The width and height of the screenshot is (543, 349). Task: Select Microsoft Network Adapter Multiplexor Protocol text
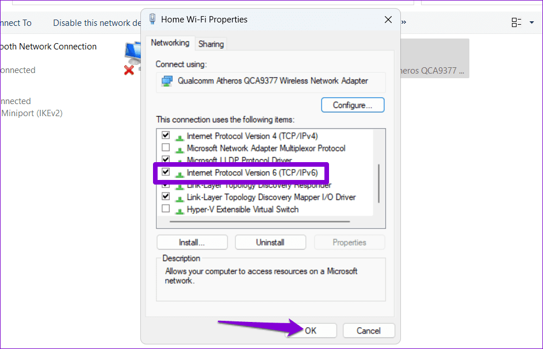click(266, 148)
